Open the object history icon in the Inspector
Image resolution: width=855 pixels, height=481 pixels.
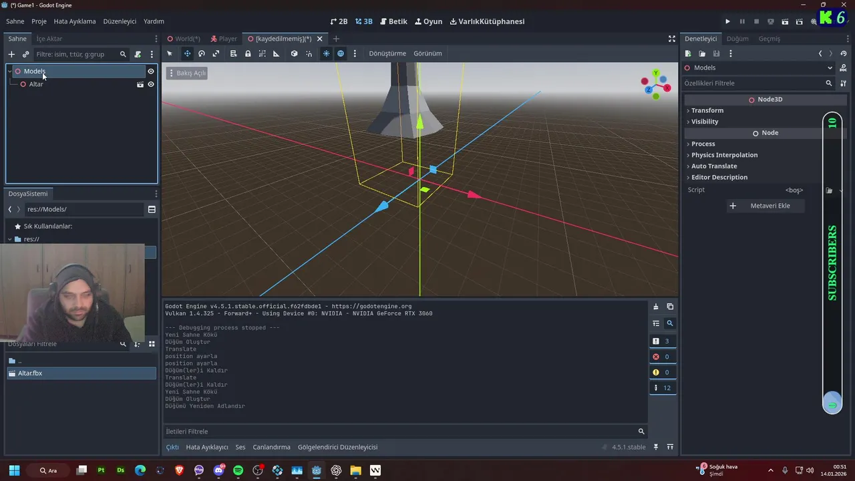tap(843, 53)
